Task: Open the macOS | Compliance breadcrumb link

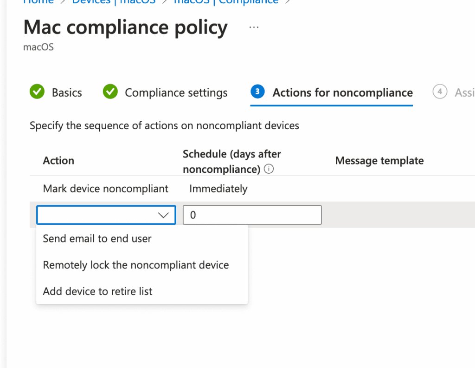Action: [225, 2]
